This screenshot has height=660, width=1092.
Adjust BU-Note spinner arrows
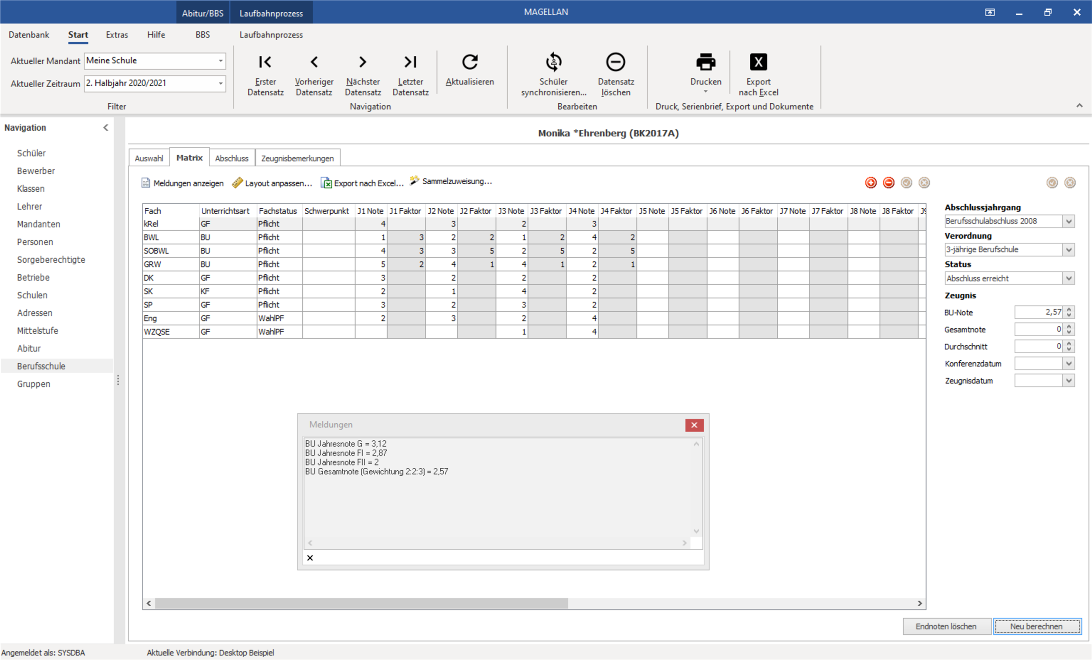pyautogui.click(x=1069, y=312)
